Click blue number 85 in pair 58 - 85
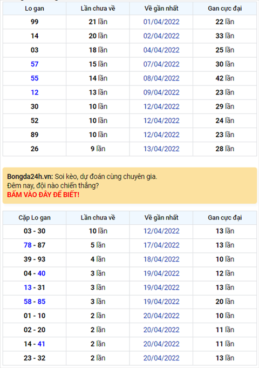The width and height of the screenshot is (259, 368). [42, 302]
